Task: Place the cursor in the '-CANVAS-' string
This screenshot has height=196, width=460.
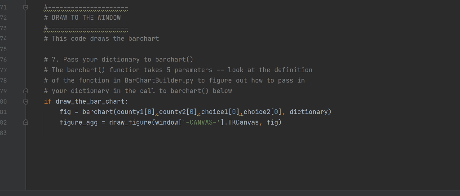Action: tap(201, 122)
